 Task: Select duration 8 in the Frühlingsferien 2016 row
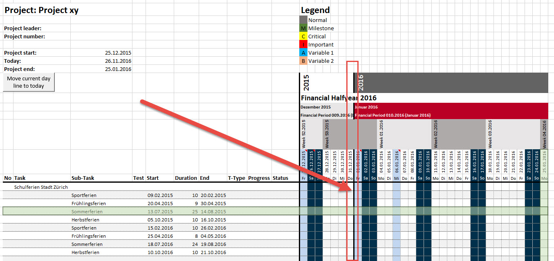[x=196, y=236]
